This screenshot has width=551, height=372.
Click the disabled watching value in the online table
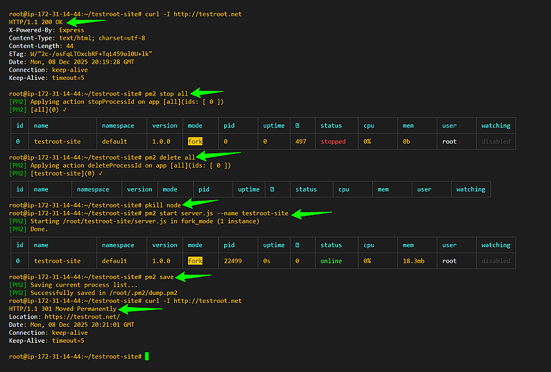495,260
